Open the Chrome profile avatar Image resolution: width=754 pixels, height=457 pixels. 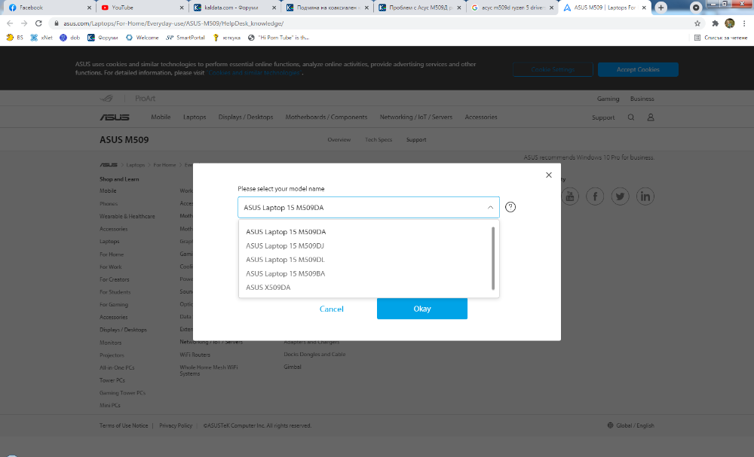click(x=729, y=23)
